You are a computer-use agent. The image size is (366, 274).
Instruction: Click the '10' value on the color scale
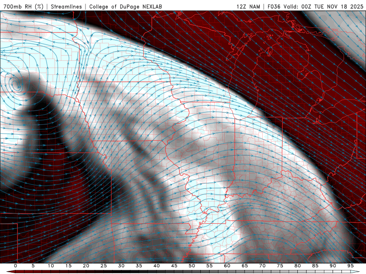[x=51, y=266]
